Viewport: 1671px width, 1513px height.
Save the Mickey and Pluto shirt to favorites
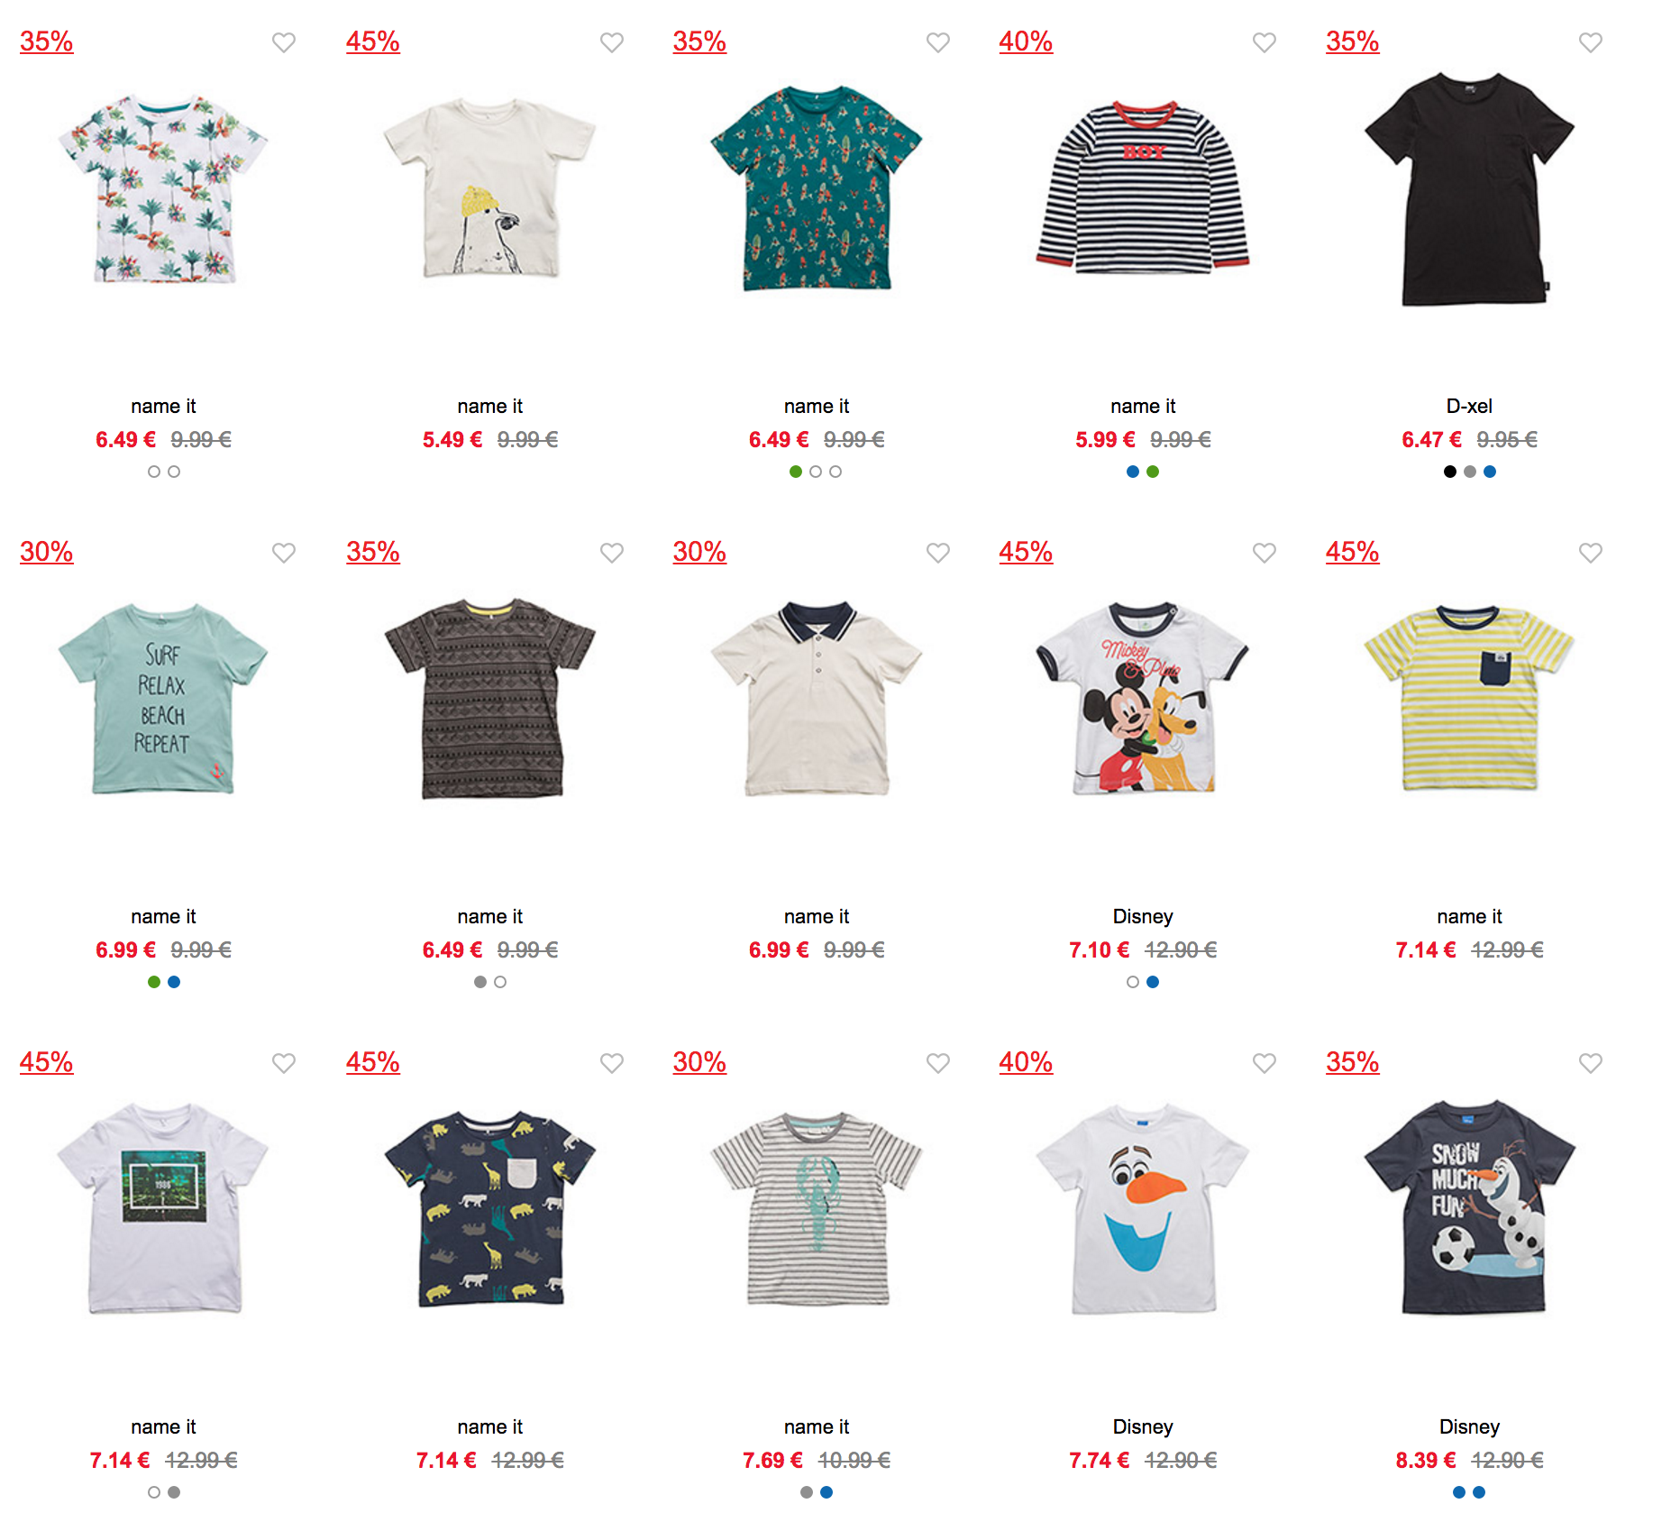click(1265, 553)
